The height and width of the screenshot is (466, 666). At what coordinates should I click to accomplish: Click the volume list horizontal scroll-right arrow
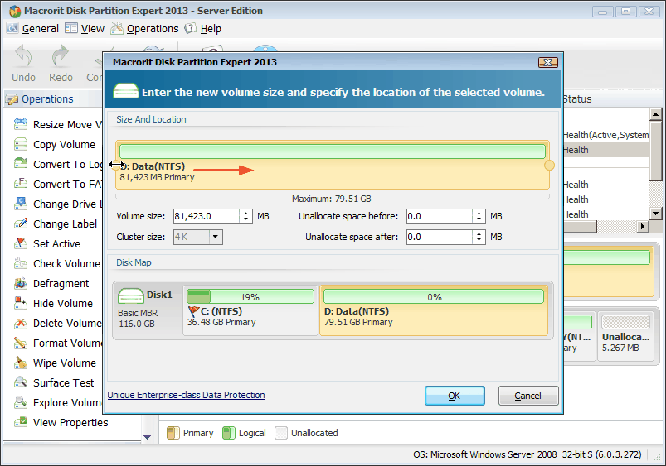click(642, 227)
